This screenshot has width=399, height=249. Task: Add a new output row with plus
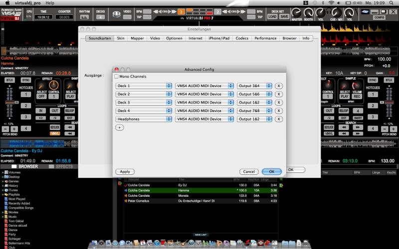pos(119,127)
